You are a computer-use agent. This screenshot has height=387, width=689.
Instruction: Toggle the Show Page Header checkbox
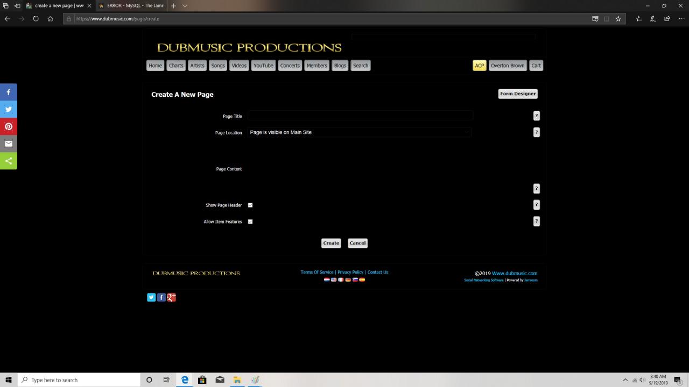click(250, 205)
